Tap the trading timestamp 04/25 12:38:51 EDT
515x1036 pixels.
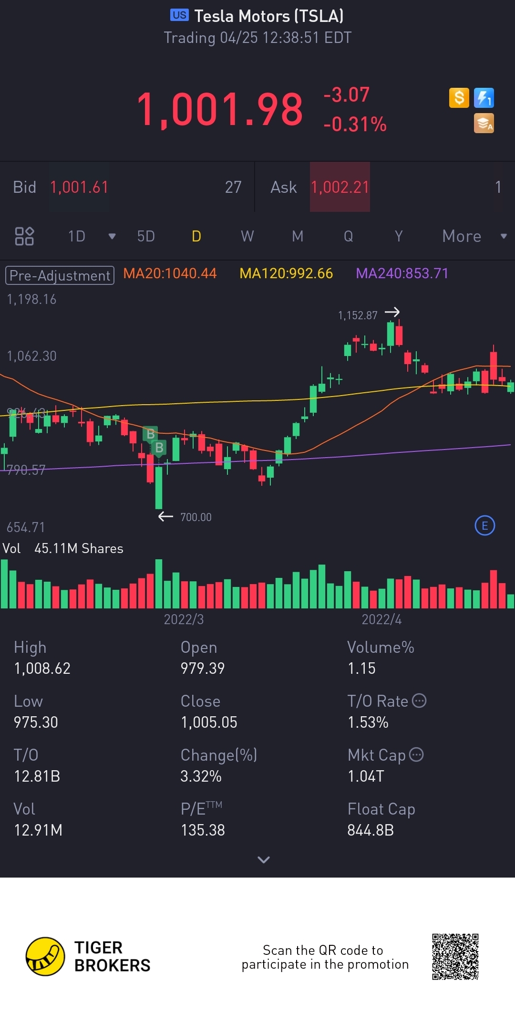pos(286,38)
